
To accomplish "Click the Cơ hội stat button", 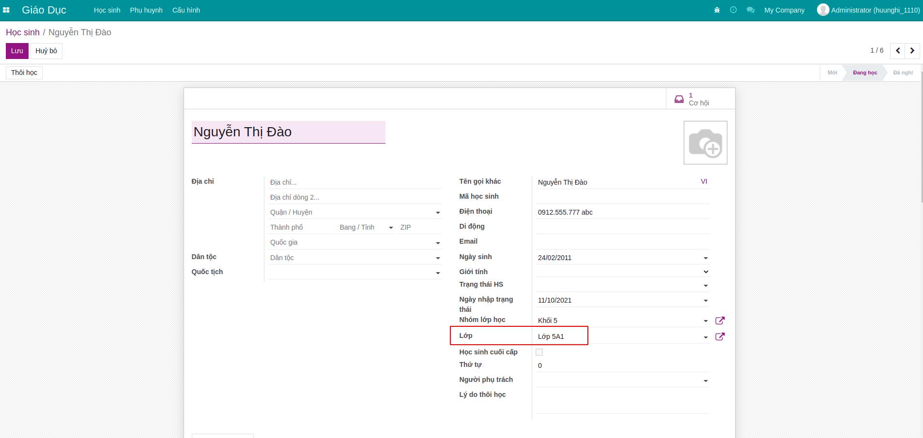I will [x=700, y=99].
